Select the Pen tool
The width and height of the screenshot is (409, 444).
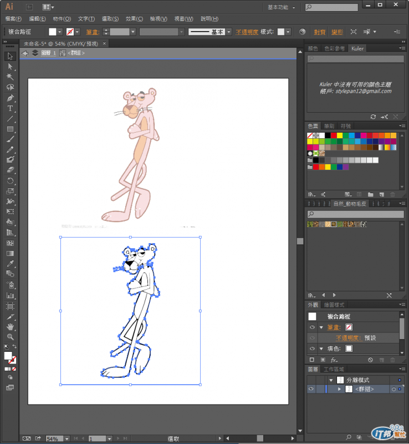pyautogui.click(x=10, y=98)
